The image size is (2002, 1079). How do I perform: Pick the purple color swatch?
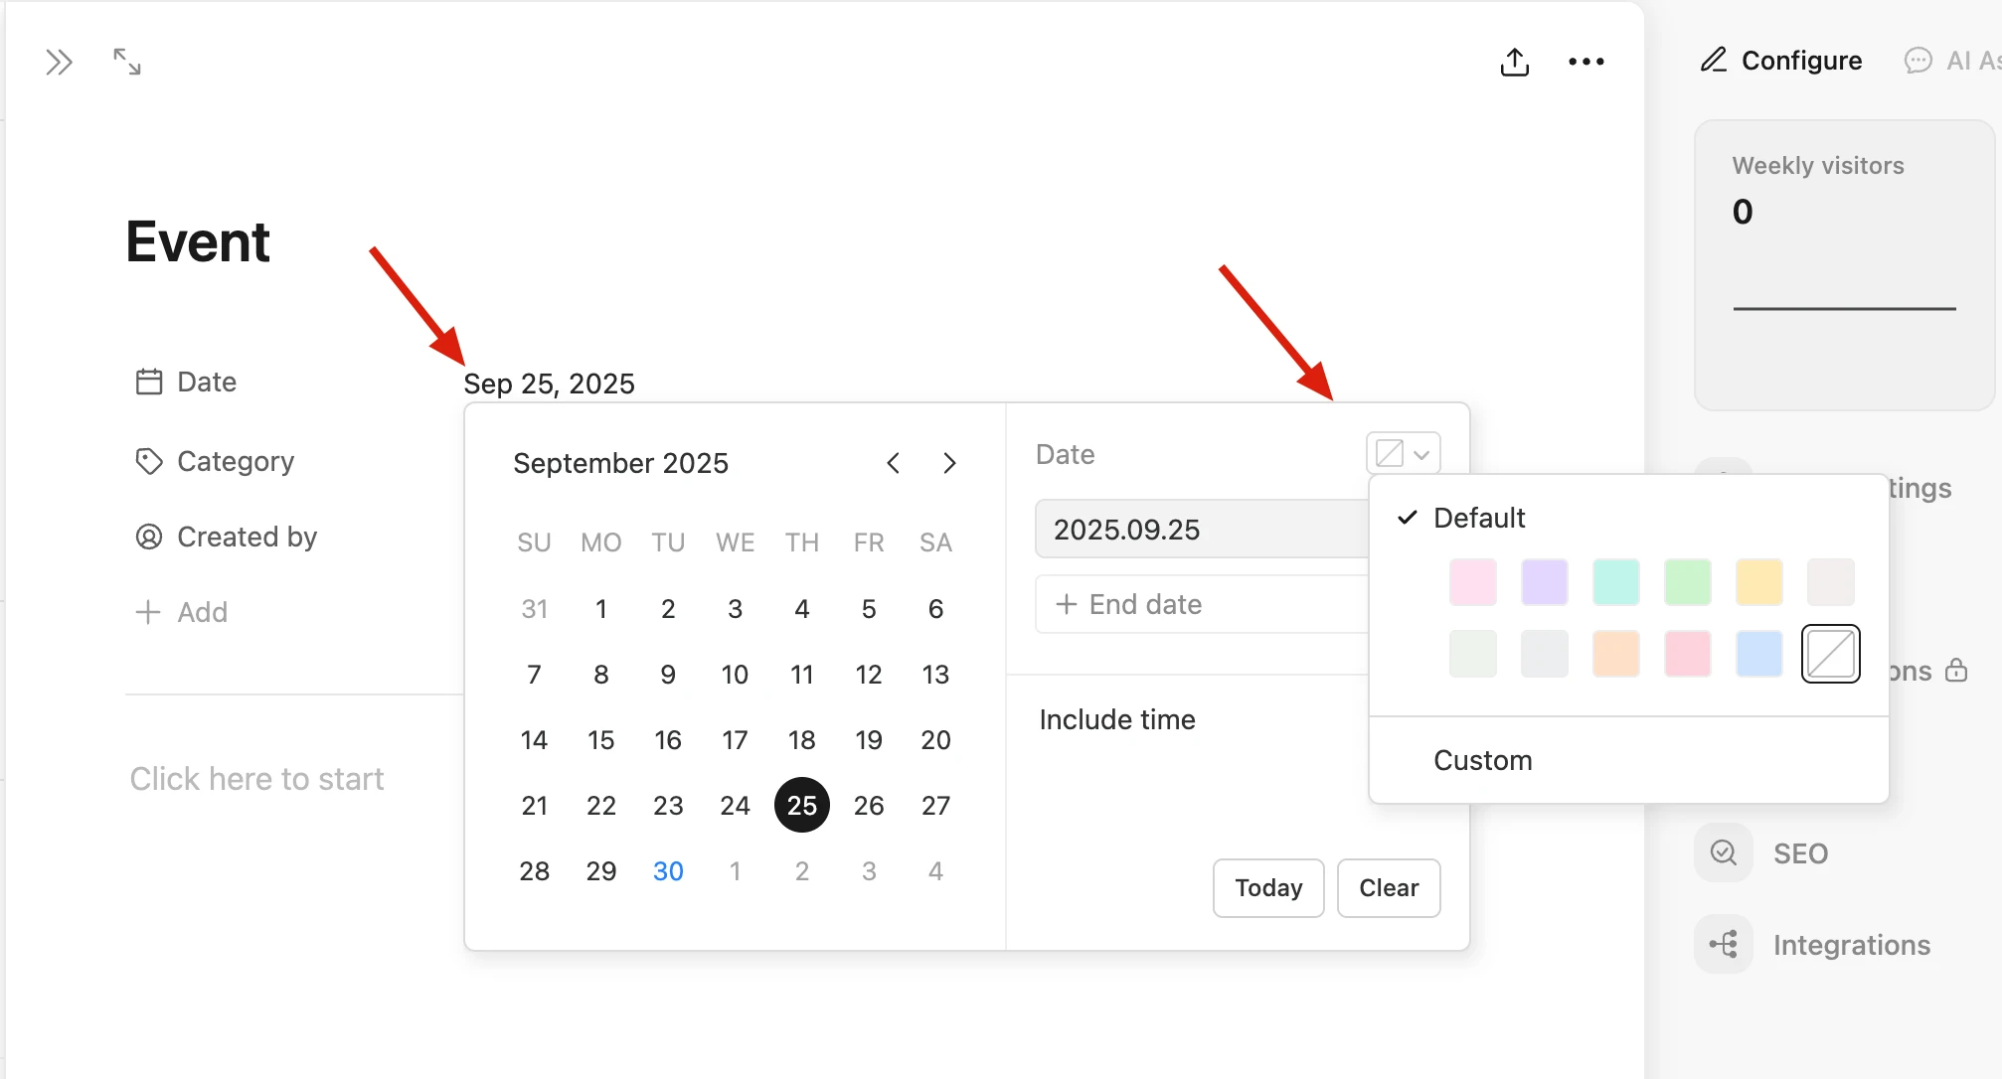pyautogui.click(x=1544, y=582)
